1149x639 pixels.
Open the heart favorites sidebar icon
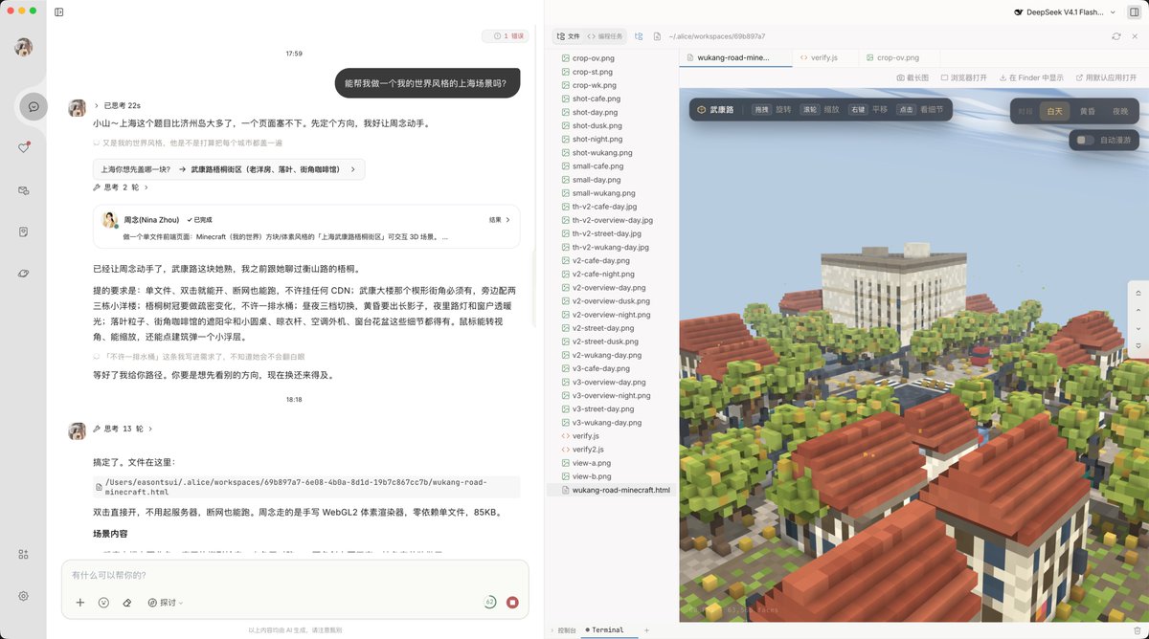click(x=24, y=148)
